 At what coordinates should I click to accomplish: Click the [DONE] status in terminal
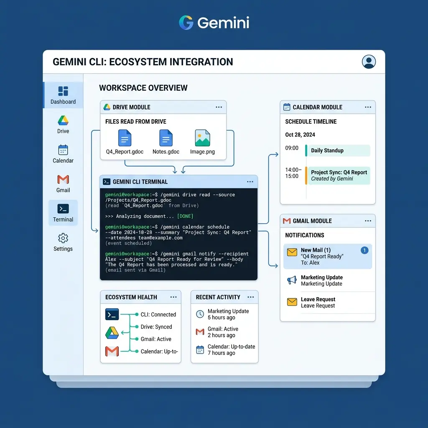pyautogui.click(x=185, y=216)
